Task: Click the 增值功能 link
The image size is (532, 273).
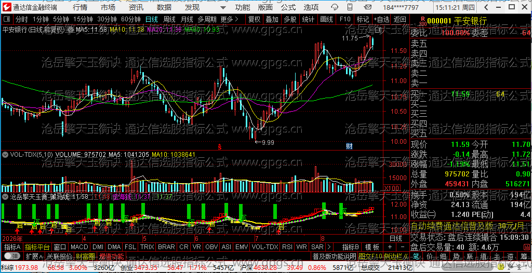Action: (x=111, y=256)
